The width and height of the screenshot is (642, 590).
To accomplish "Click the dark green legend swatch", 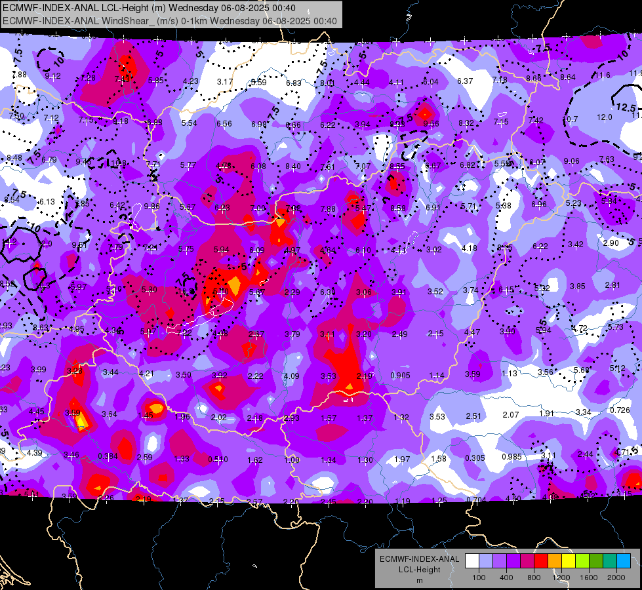I will pos(596,561).
